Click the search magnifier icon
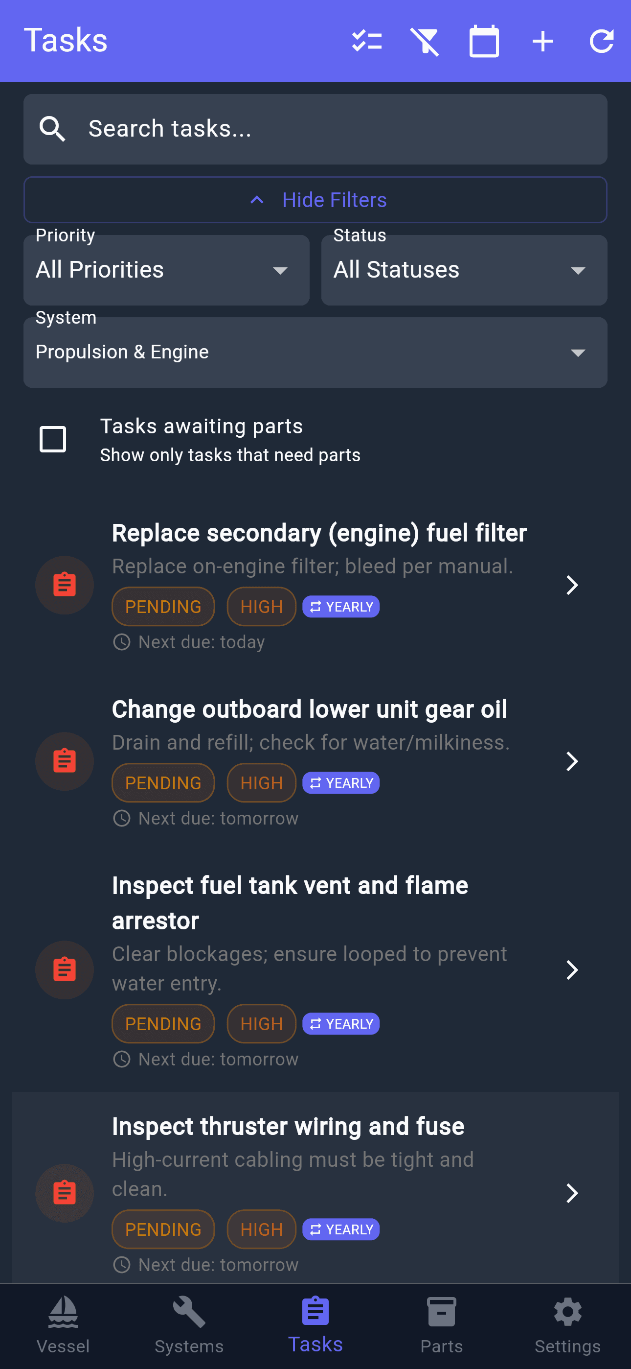The width and height of the screenshot is (631, 1369). tap(53, 129)
